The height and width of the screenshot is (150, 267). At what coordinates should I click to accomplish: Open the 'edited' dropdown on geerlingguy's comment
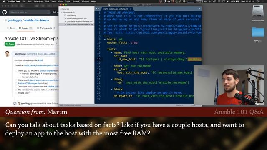click(53, 54)
